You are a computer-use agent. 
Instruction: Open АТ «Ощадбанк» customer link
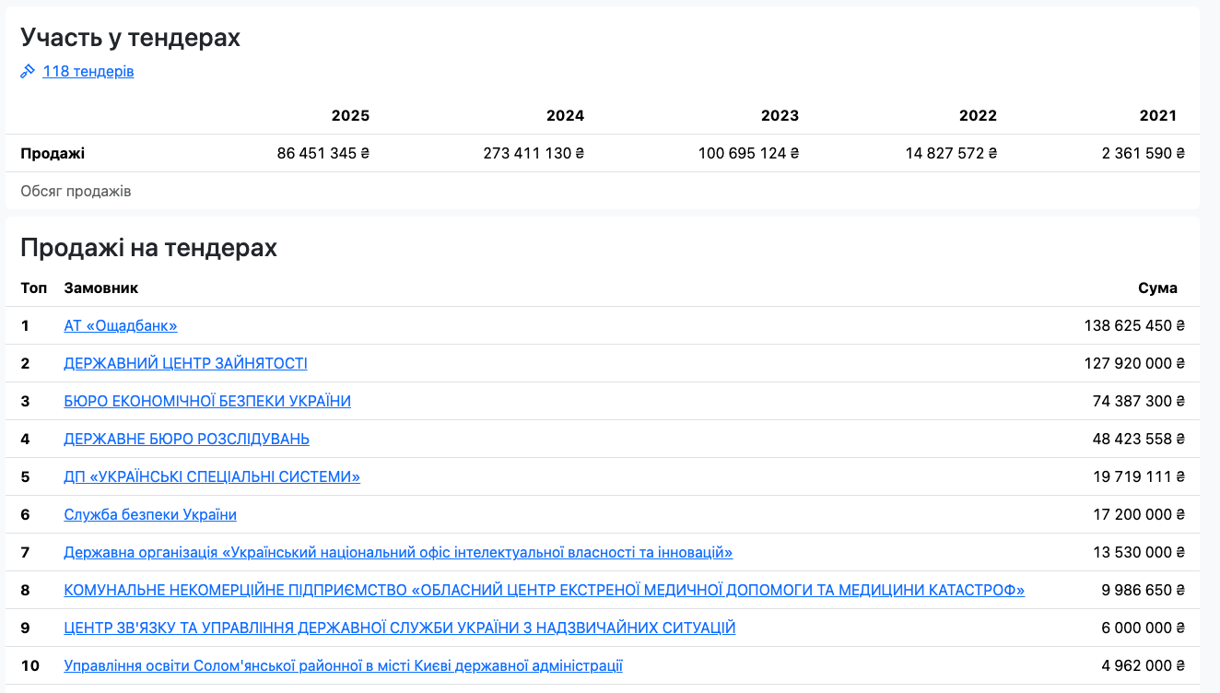coord(120,325)
